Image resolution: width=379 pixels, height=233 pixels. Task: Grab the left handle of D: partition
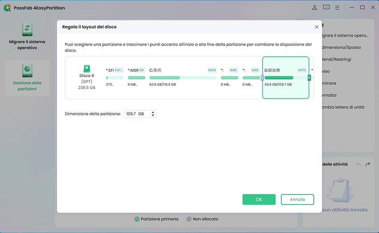click(x=262, y=78)
